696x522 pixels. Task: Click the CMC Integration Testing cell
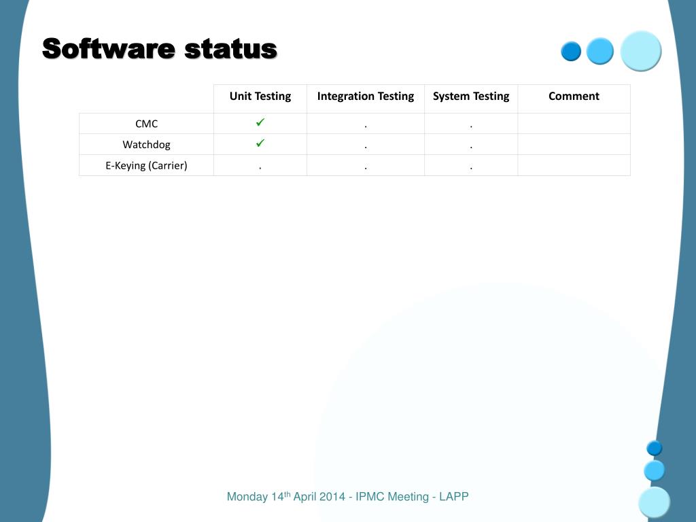365,124
